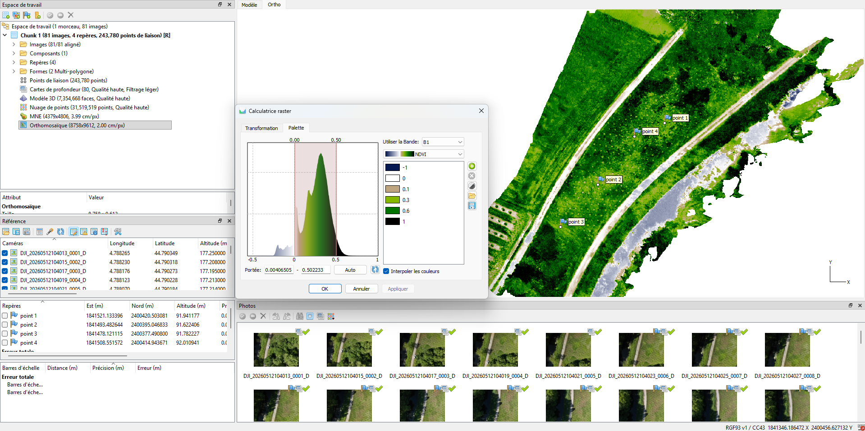
Task: Add a new palette color entry
Action: point(472,166)
